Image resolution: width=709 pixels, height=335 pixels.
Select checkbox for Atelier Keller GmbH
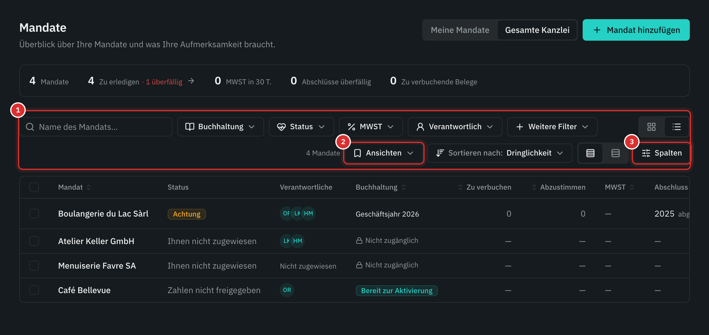34,241
